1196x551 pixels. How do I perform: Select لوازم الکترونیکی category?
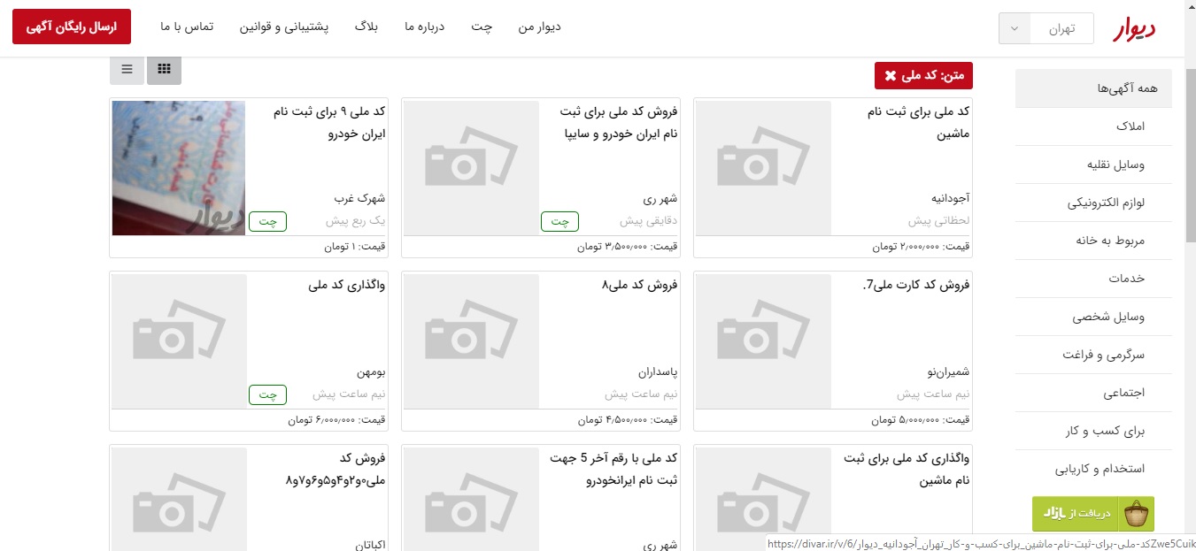coord(1093,203)
